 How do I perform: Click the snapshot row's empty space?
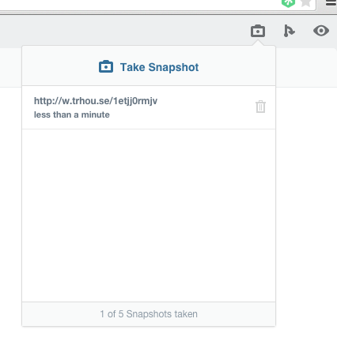tap(206, 107)
